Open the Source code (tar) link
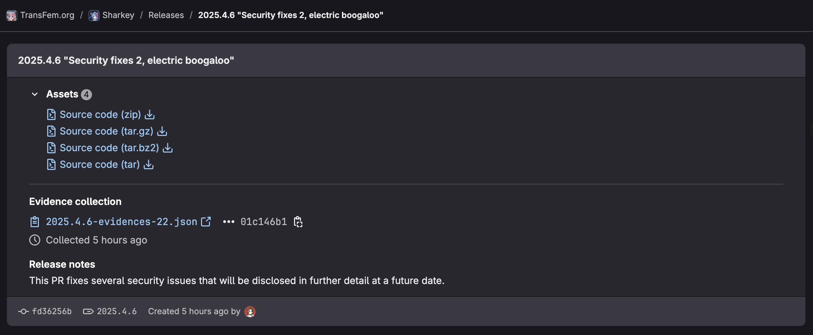 [x=99, y=164]
